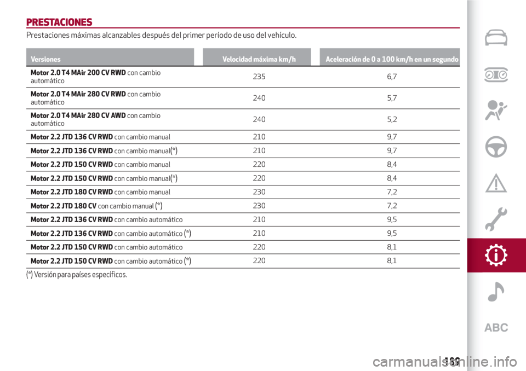Click the PRESTACIONES heading
The height and width of the screenshot is (371, 526).
click(59, 22)
